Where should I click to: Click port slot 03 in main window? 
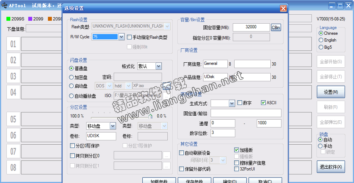click(13, 76)
